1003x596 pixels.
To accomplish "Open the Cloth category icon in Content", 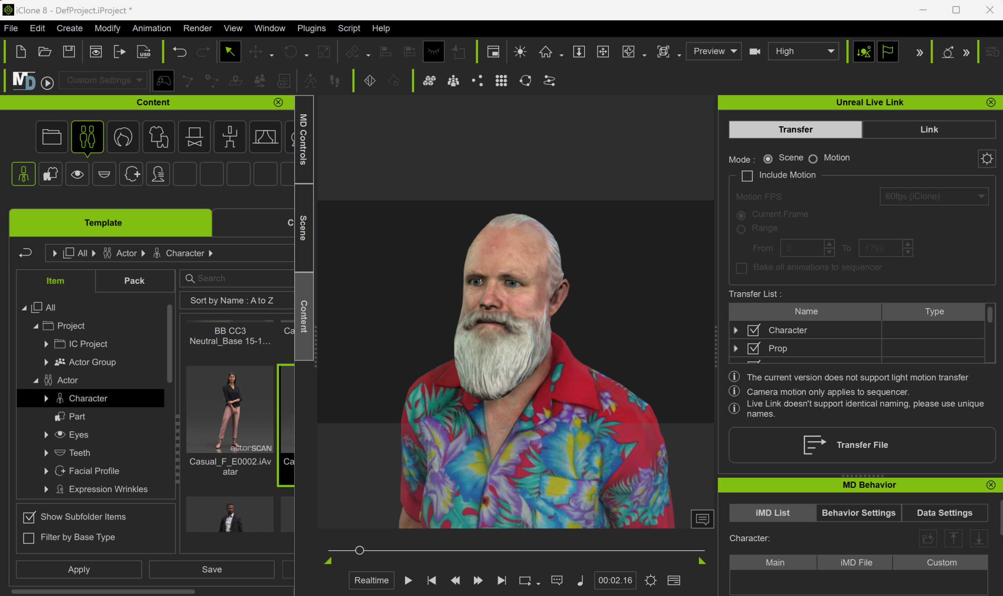I will (x=158, y=137).
